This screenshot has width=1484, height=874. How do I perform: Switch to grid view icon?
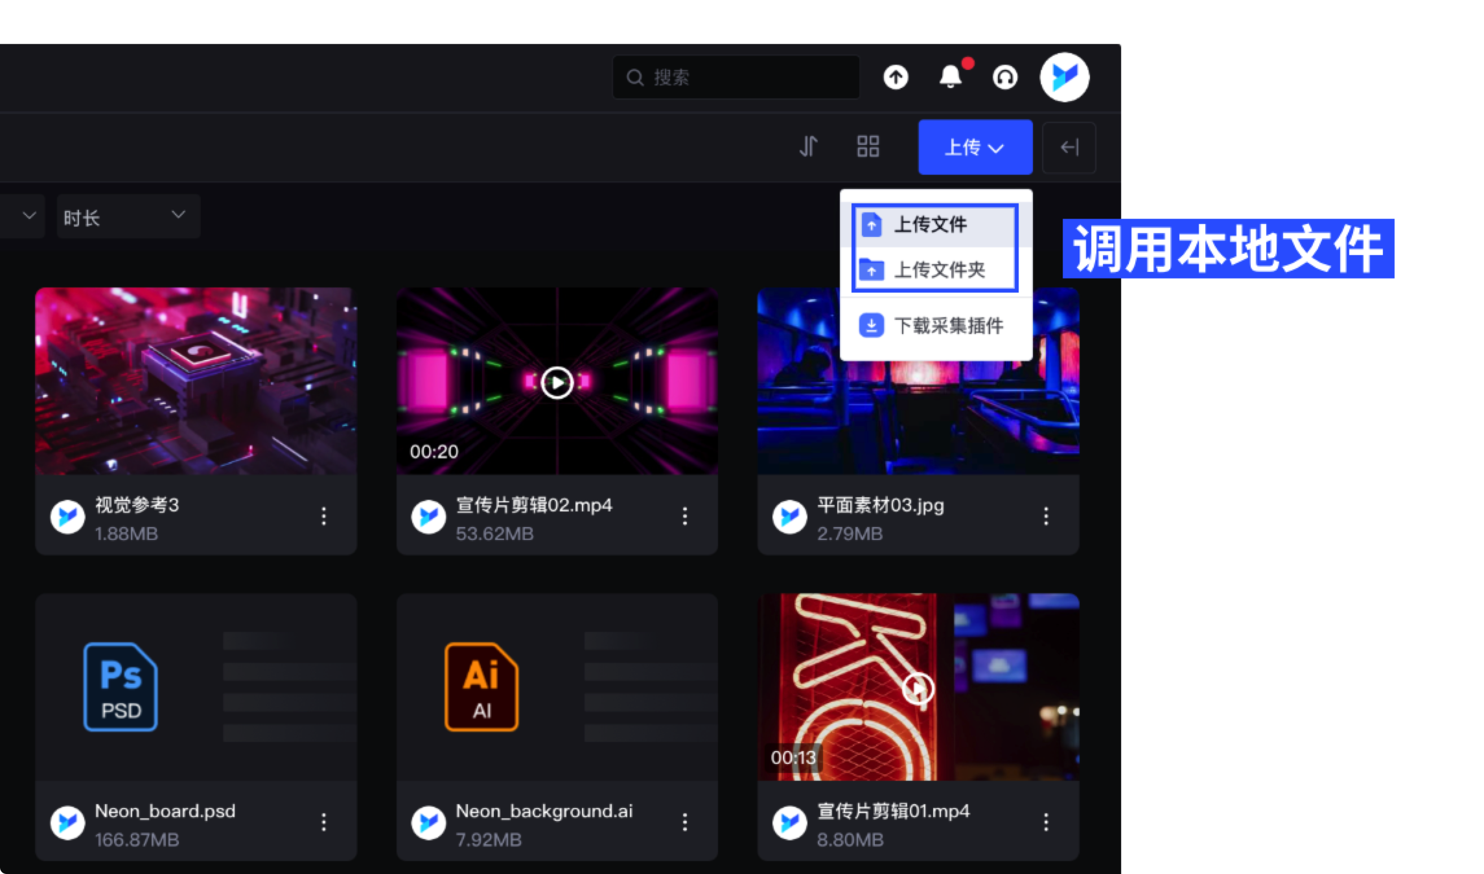(868, 146)
